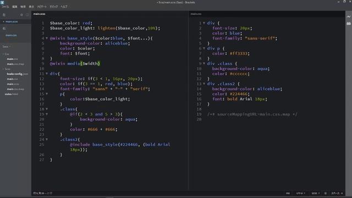Open working files gear settings icon

click(x=21, y=15)
